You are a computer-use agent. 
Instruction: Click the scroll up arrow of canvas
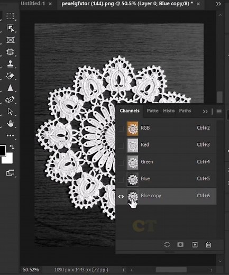(220, 15)
